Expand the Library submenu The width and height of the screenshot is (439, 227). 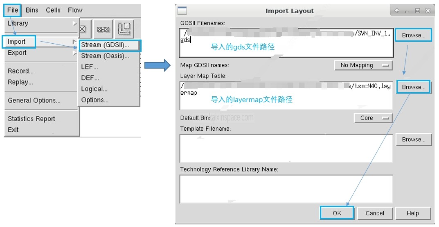[x=41, y=24]
